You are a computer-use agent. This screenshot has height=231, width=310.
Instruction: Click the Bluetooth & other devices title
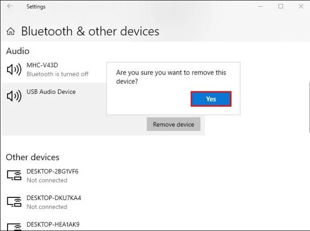90,31
